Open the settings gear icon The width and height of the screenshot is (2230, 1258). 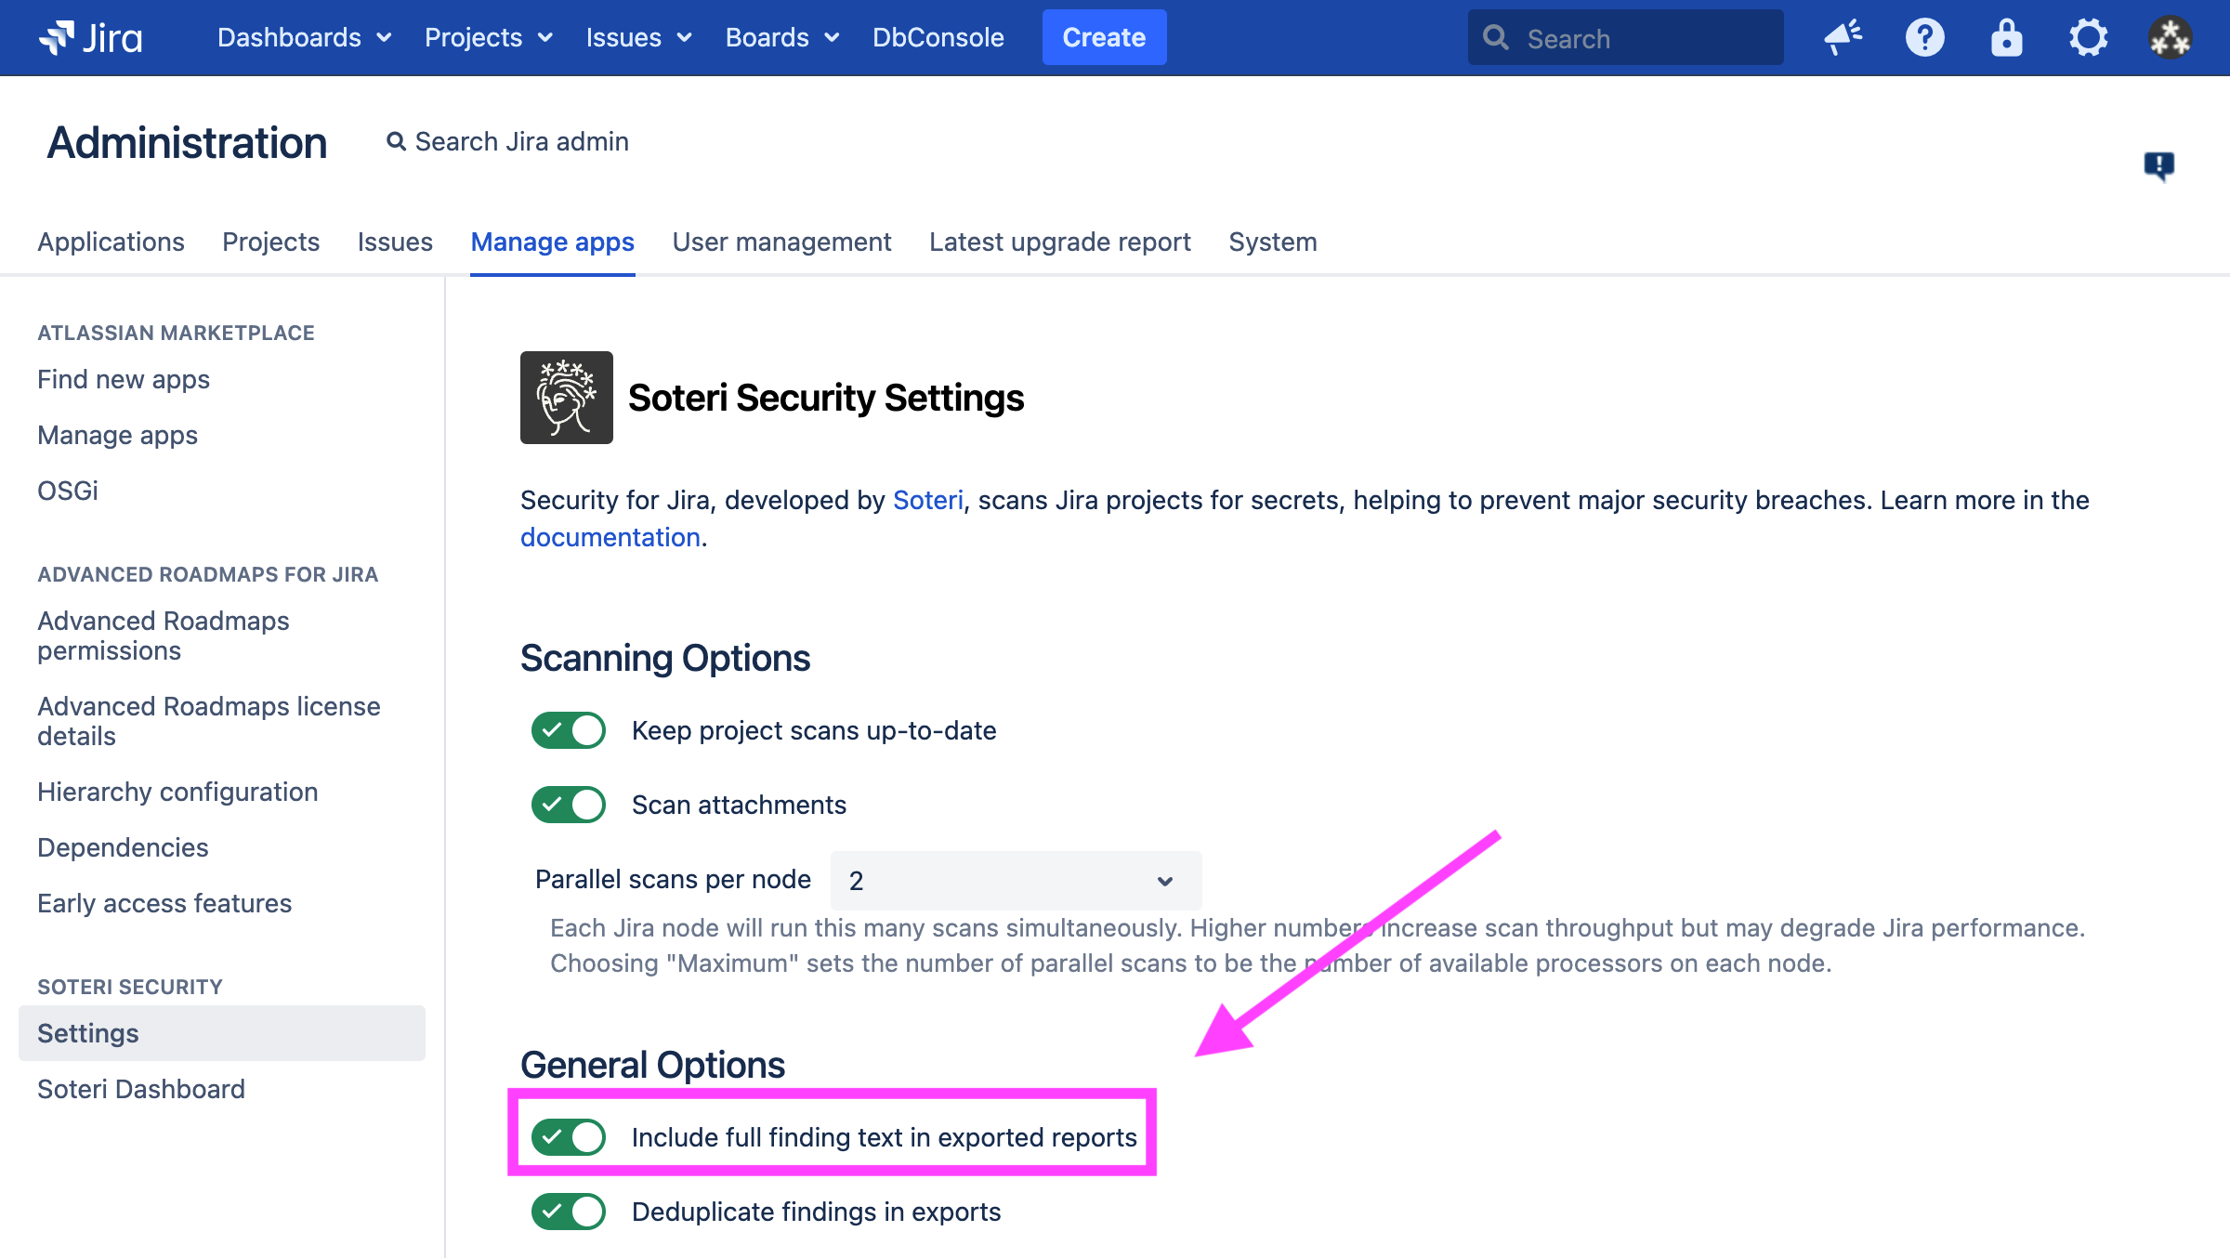coord(2089,37)
